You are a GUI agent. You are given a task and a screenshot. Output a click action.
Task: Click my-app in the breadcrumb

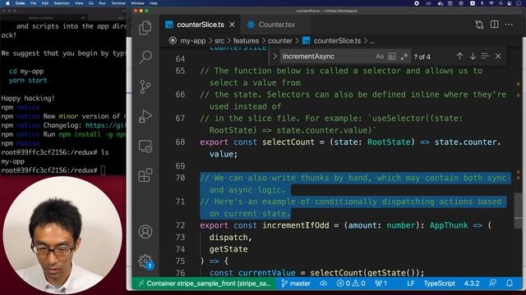coord(193,41)
